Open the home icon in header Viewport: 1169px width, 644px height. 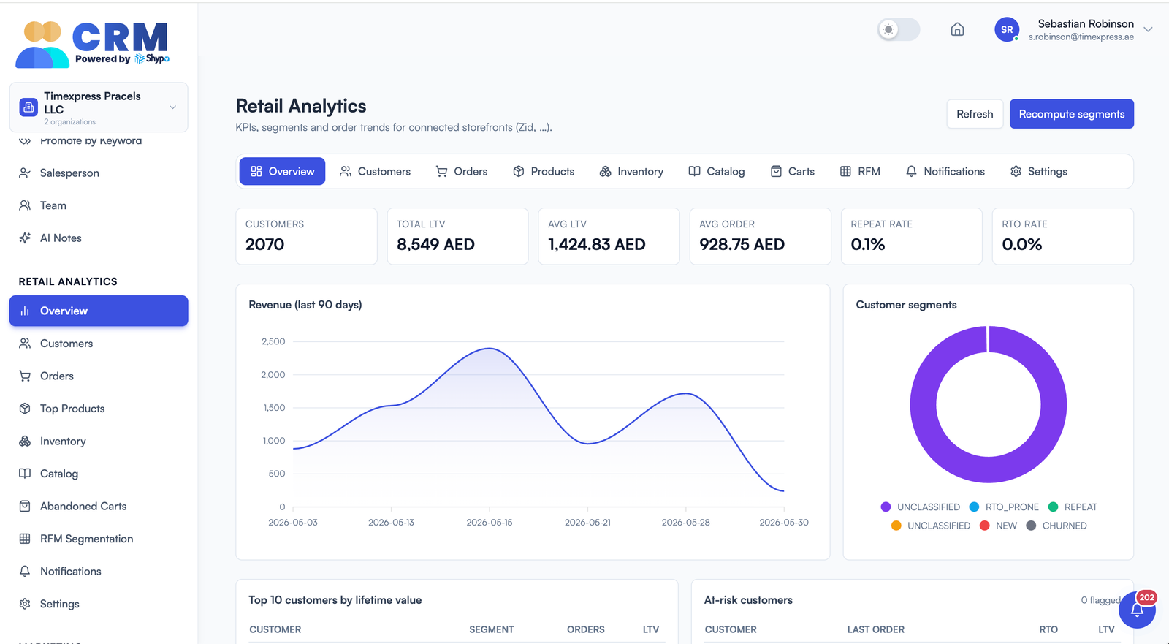tap(957, 29)
